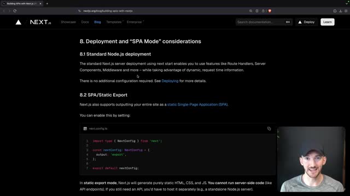Open the Showcase nav item
Viewport: 350px width, 196px height.
pyautogui.click(x=68, y=22)
